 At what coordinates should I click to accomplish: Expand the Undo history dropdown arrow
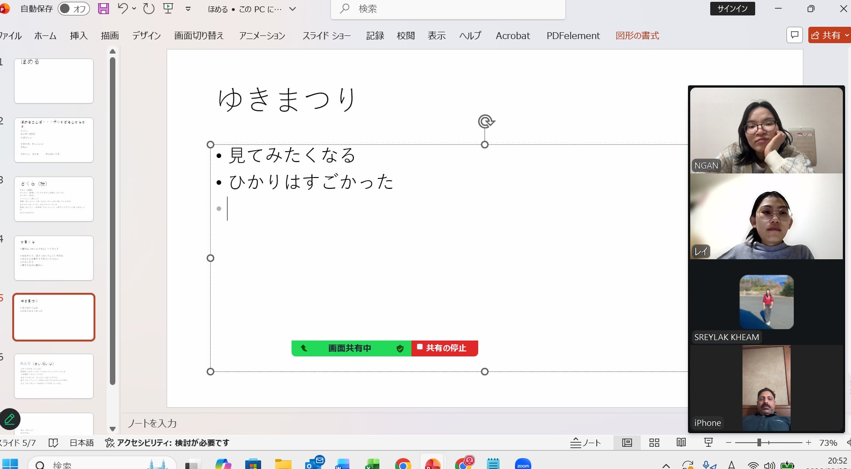[134, 9]
